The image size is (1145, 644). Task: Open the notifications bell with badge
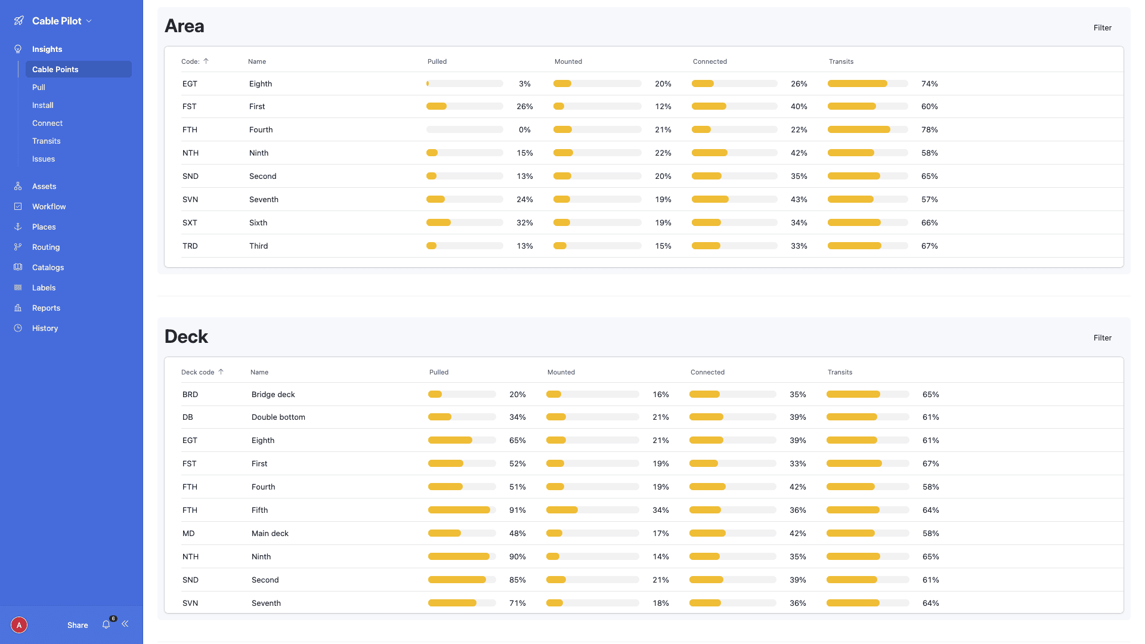pos(106,625)
